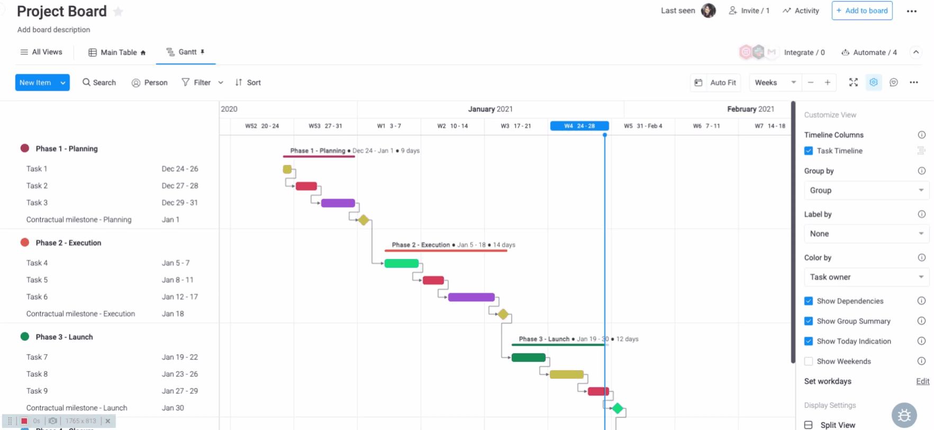Open Automate / 4 automations
This screenshot has width=934, height=430.
[x=869, y=52]
